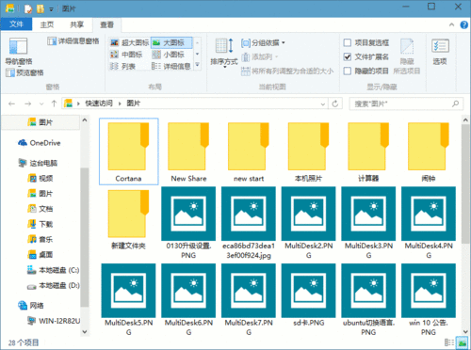Toggle the Details pane (详细信息窗格) button
Image resolution: width=471 pixels, height=350 pixels.
coord(73,41)
